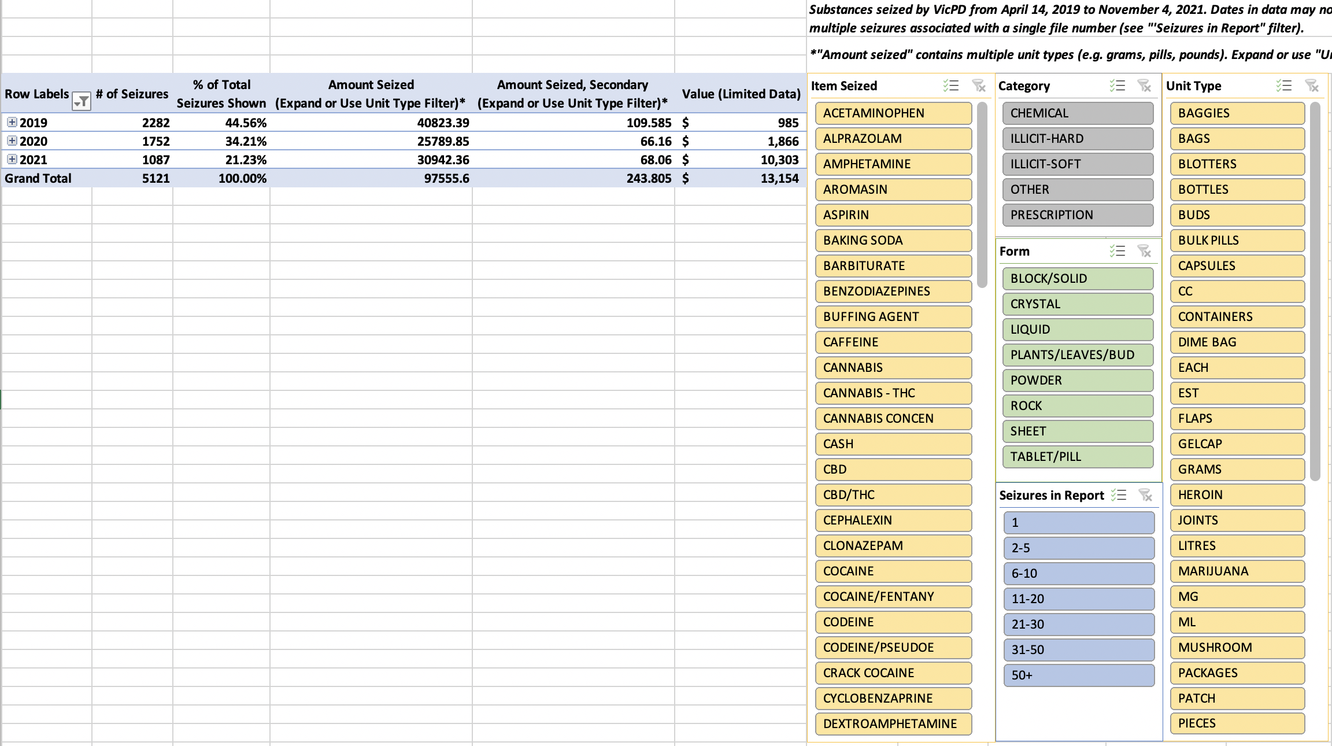Expand the 2021 row group
Viewport: 1332px width, 746px height.
click(12, 159)
